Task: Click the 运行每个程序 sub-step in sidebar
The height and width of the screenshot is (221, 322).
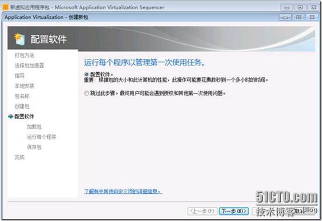Action: pyautogui.click(x=41, y=137)
